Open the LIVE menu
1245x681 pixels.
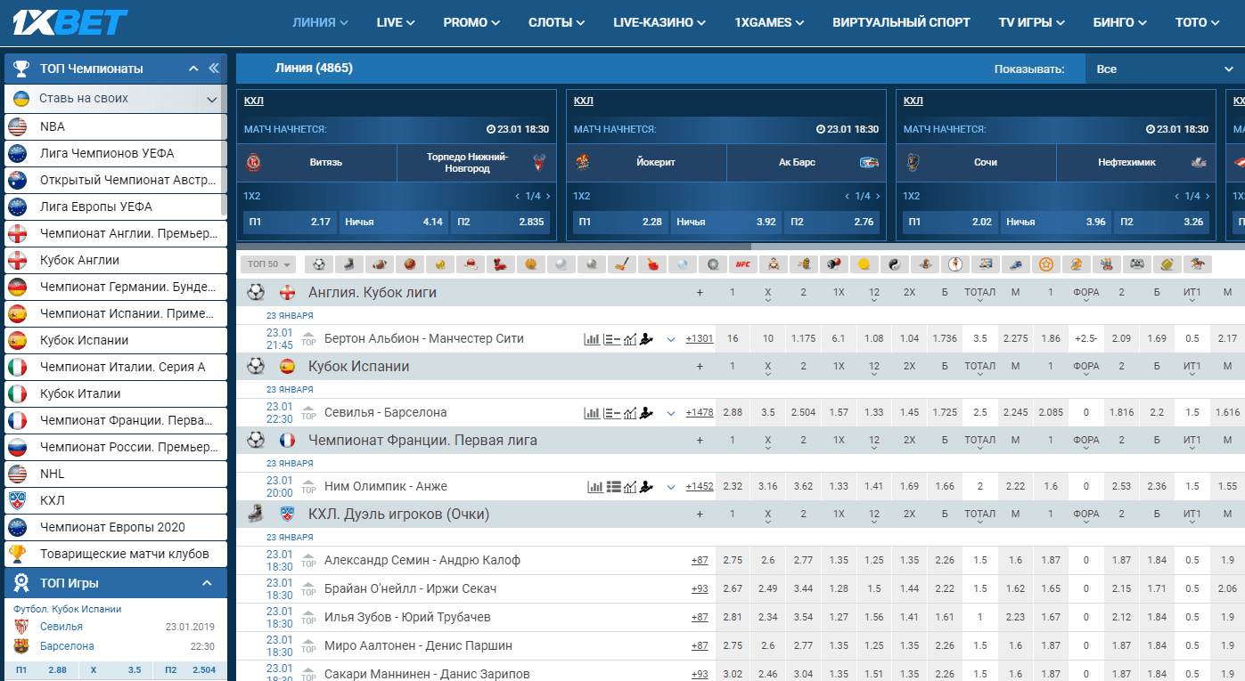(396, 22)
